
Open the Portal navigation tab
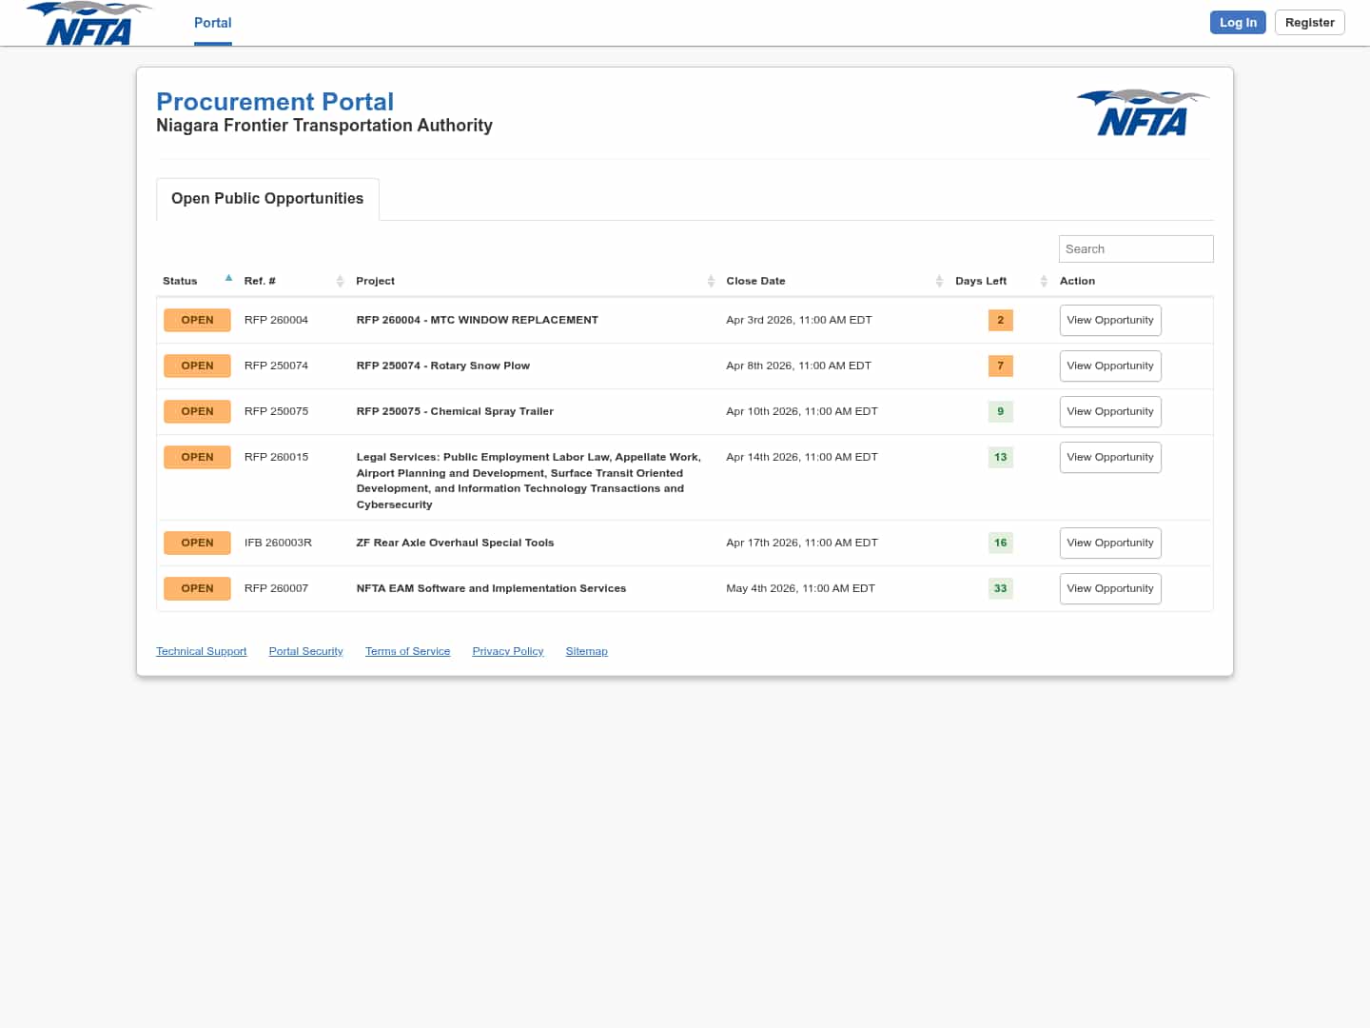tap(212, 23)
